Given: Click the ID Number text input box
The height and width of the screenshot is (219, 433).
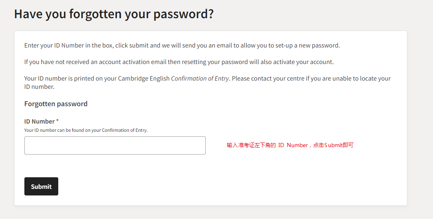Looking at the screenshot, I should click(x=115, y=145).
